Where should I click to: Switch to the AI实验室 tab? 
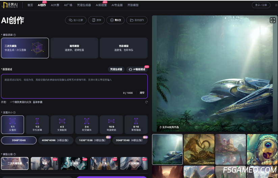(101, 5)
